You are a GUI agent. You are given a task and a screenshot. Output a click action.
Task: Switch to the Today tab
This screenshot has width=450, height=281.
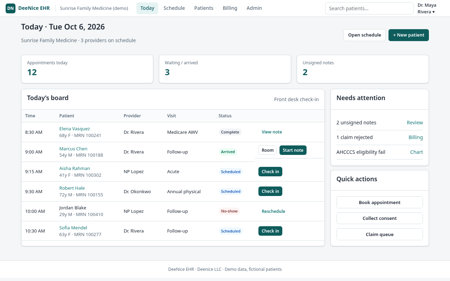tap(147, 8)
